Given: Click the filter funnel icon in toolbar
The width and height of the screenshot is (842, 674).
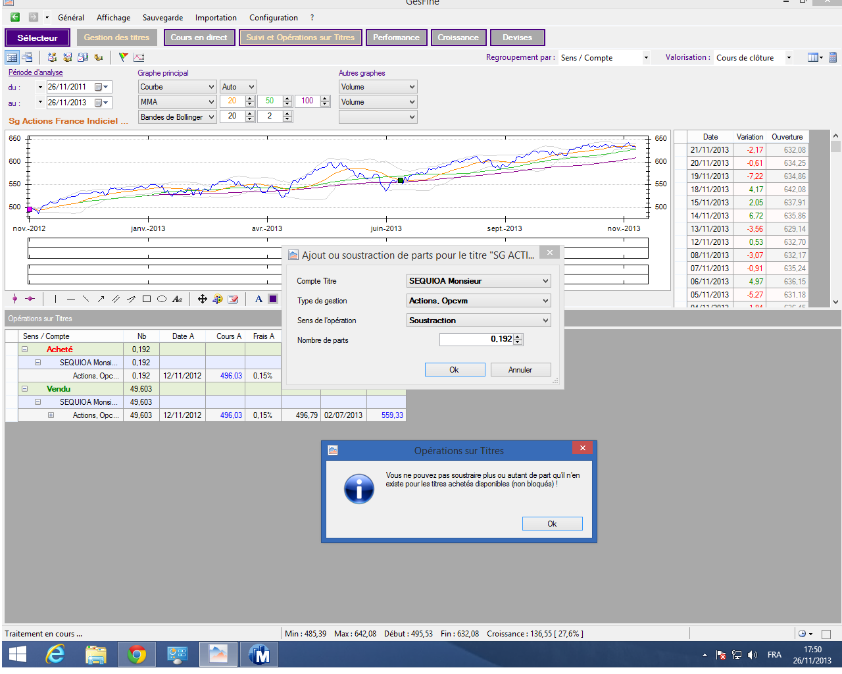Looking at the screenshot, I should pos(123,57).
